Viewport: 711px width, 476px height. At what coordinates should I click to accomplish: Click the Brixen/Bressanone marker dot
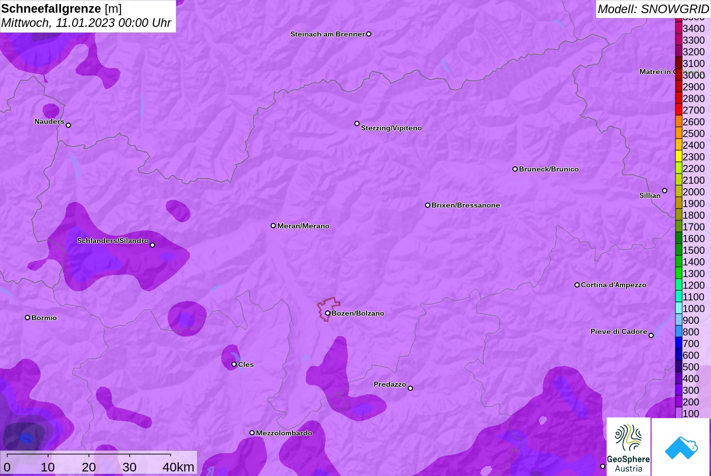[428, 205]
